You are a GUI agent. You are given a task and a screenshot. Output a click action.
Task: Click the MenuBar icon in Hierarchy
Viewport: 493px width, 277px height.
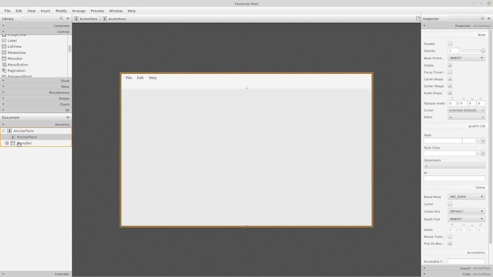point(13,143)
